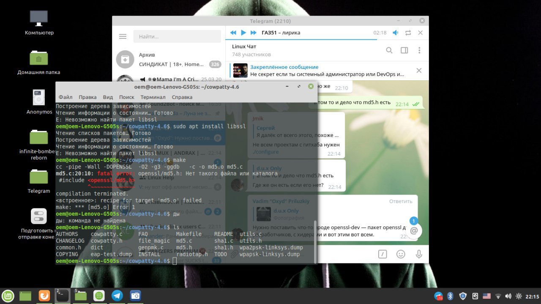Image resolution: width=541 pixels, height=304 pixels.
Task: Click the pinned message thumbnail image
Action: (240, 71)
